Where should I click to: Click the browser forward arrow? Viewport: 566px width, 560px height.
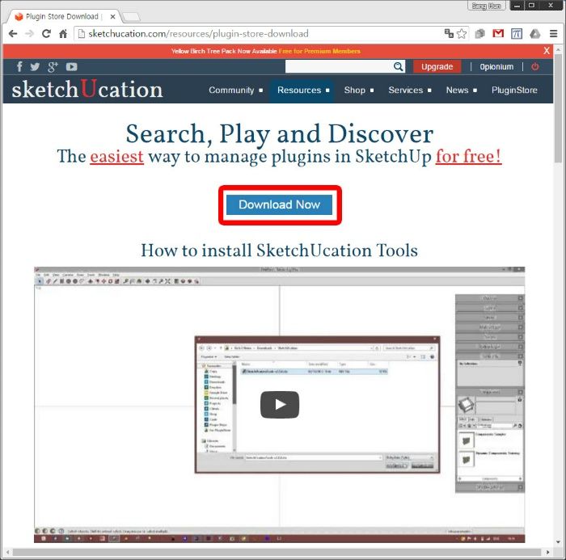[29, 34]
